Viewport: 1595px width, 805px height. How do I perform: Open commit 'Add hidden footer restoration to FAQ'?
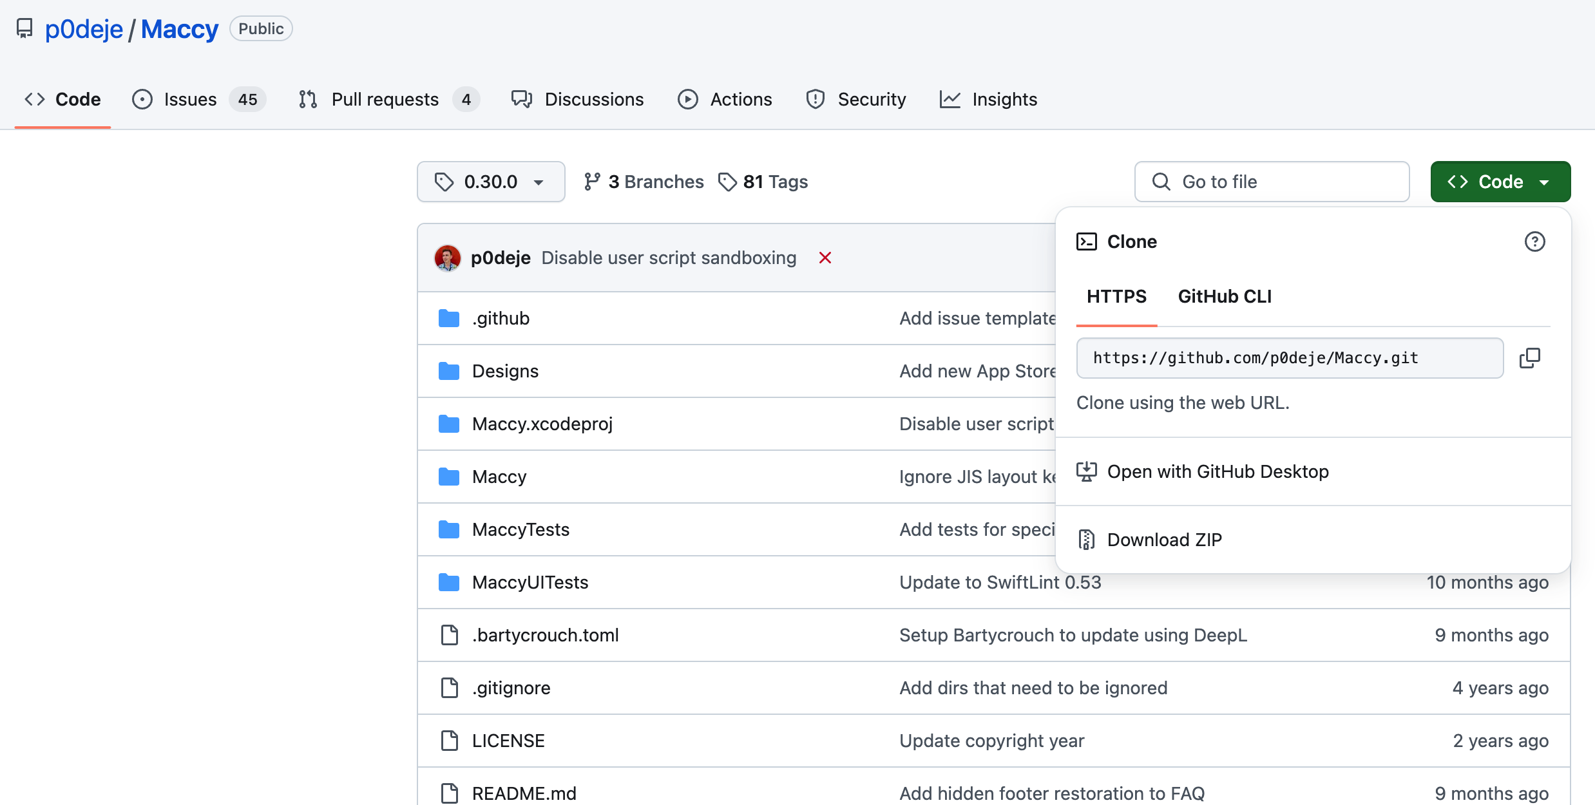[1052, 793]
